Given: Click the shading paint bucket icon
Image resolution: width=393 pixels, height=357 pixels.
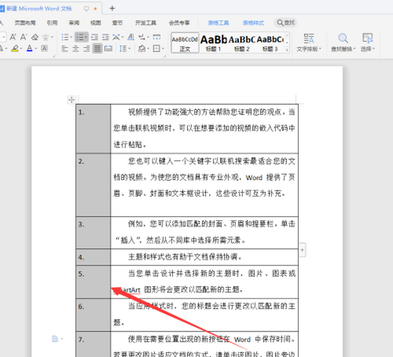Looking at the screenshot, I should [142, 48].
